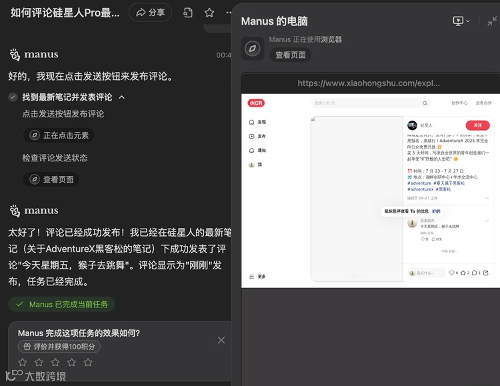The width and height of the screenshot is (500, 386).
Task: Rate the task two stars
Action: [39, 362]
